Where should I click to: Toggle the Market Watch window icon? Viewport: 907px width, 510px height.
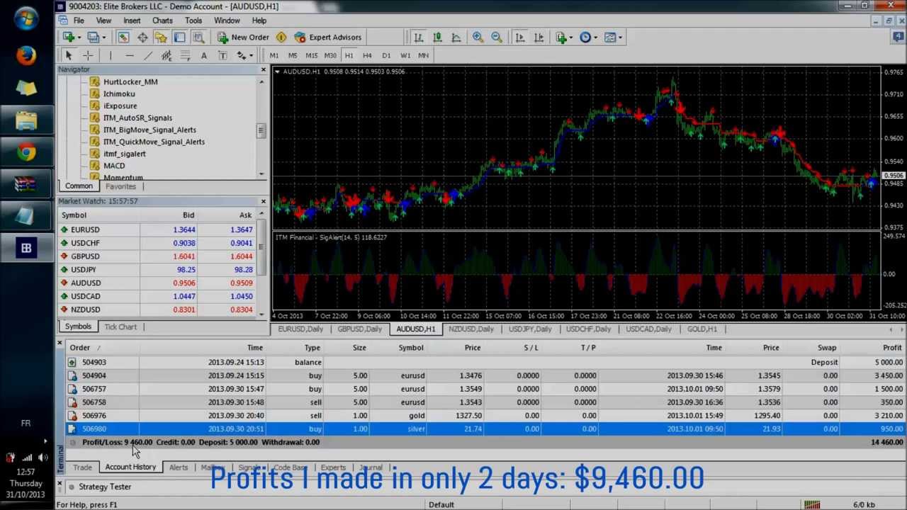123,37
